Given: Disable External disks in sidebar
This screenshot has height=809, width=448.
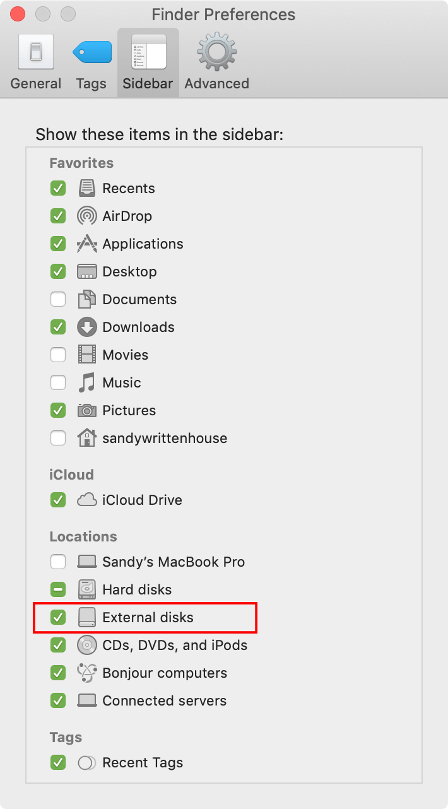Looking at the screenshot, I should [58, 617].
